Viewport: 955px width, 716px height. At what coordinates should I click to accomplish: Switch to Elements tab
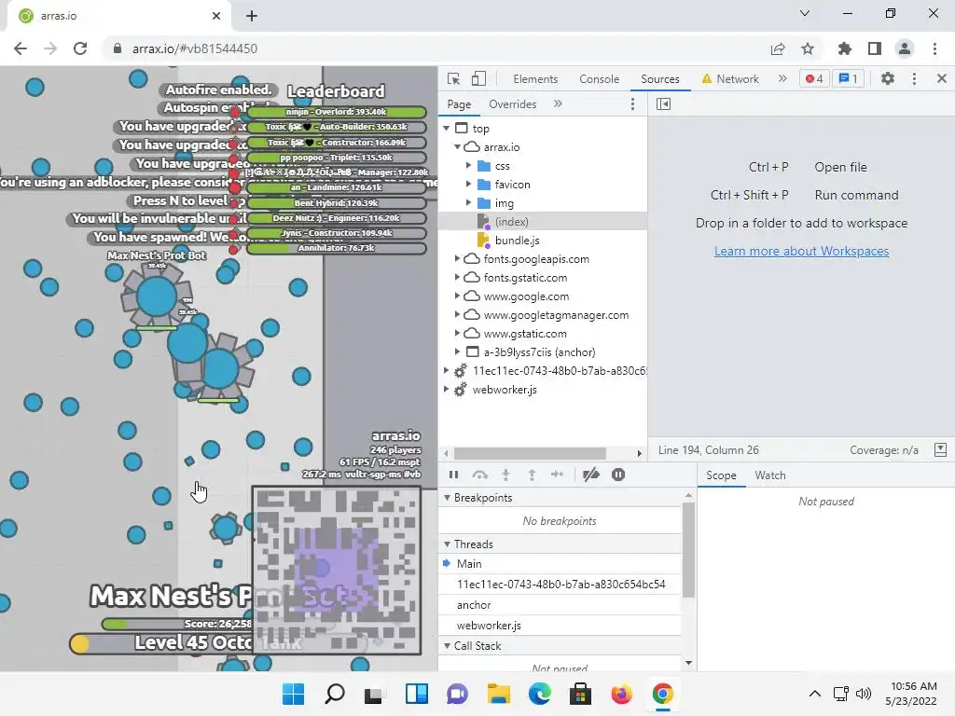point(535,79)
